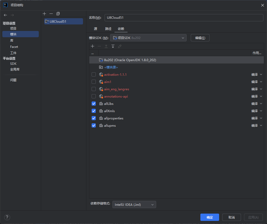This screenshot has width=267, height=224.
Task: Open the 模块SDK dropdown
Action: (x=148, y=38)
